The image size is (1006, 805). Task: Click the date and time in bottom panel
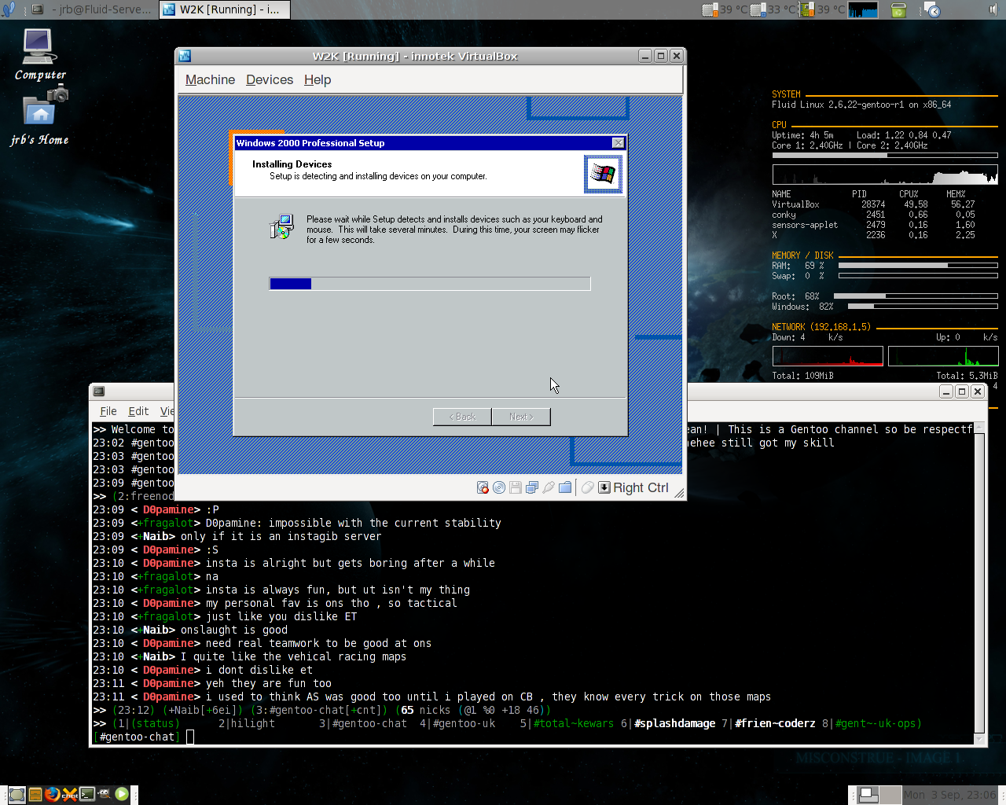[x=949, y=795]
